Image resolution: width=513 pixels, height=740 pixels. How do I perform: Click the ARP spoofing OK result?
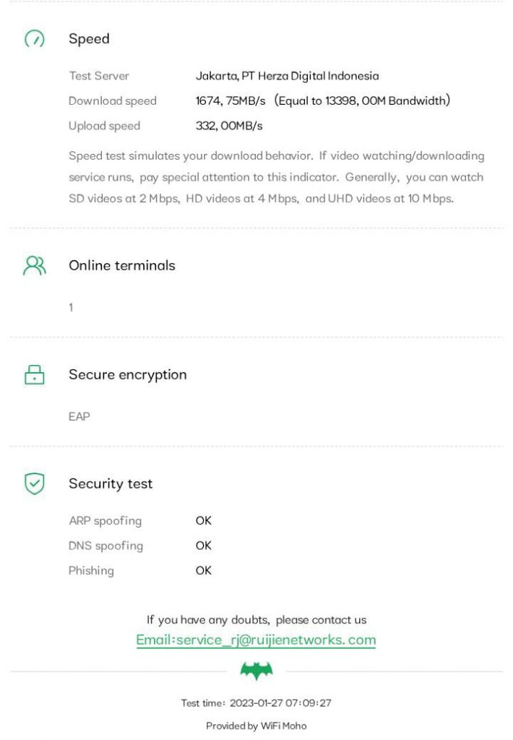204,520
